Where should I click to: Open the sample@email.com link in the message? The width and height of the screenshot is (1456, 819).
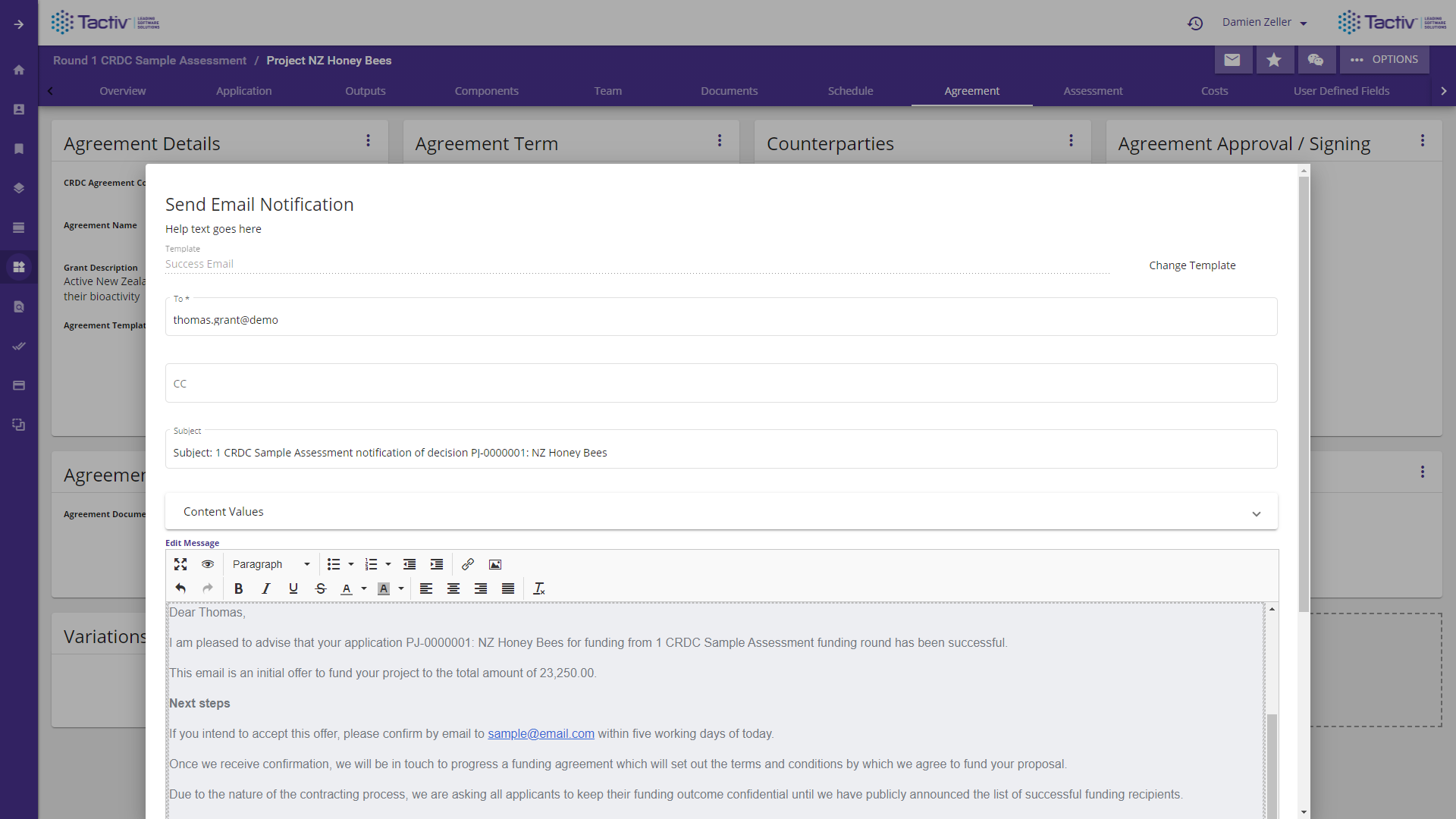[x=540, y=733]
